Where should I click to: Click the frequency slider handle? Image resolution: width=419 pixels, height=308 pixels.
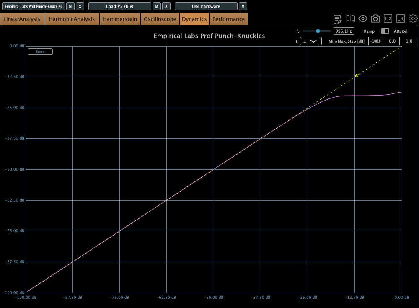click(318, 31)
